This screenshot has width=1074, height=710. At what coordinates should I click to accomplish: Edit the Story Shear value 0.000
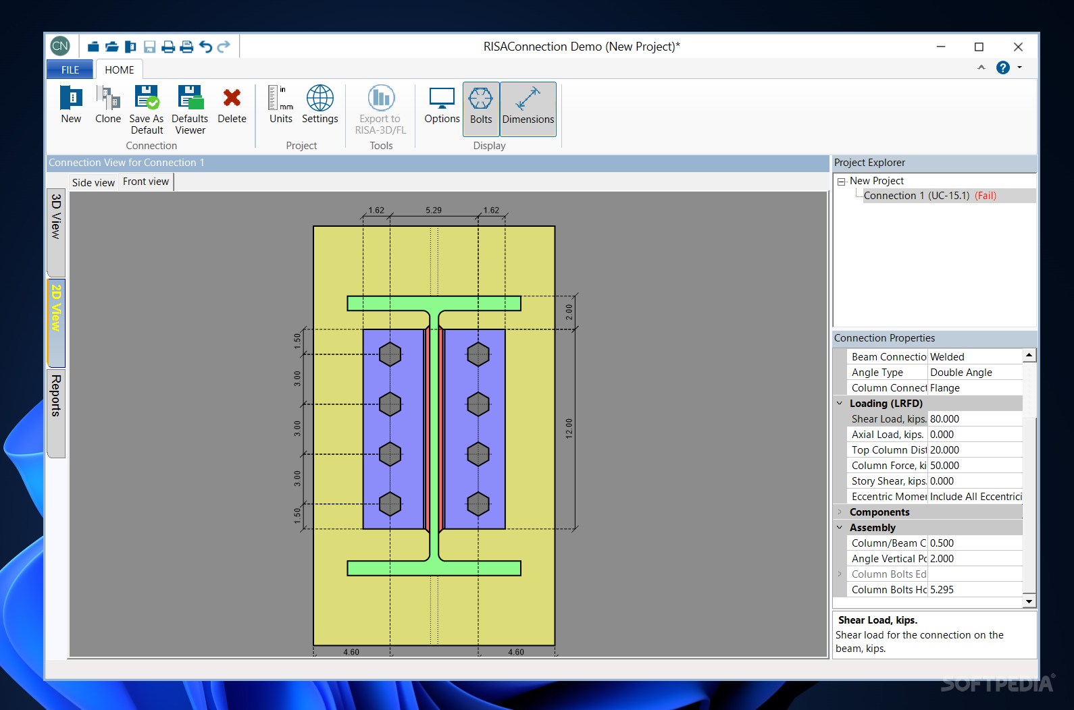pyautogui.click(x=975, y=481)
